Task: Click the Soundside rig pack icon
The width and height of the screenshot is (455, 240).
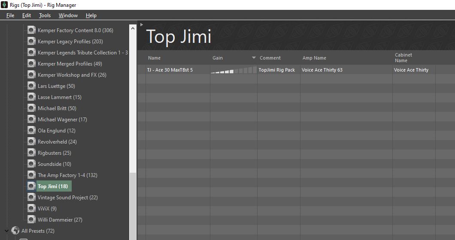Action: click(x=31, y=164)
